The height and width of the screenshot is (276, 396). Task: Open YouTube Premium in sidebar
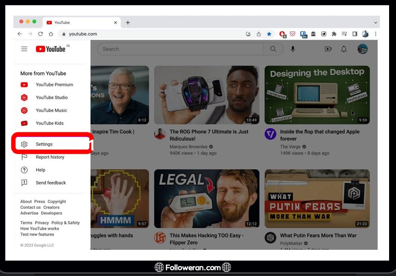[x=54, y=85]
